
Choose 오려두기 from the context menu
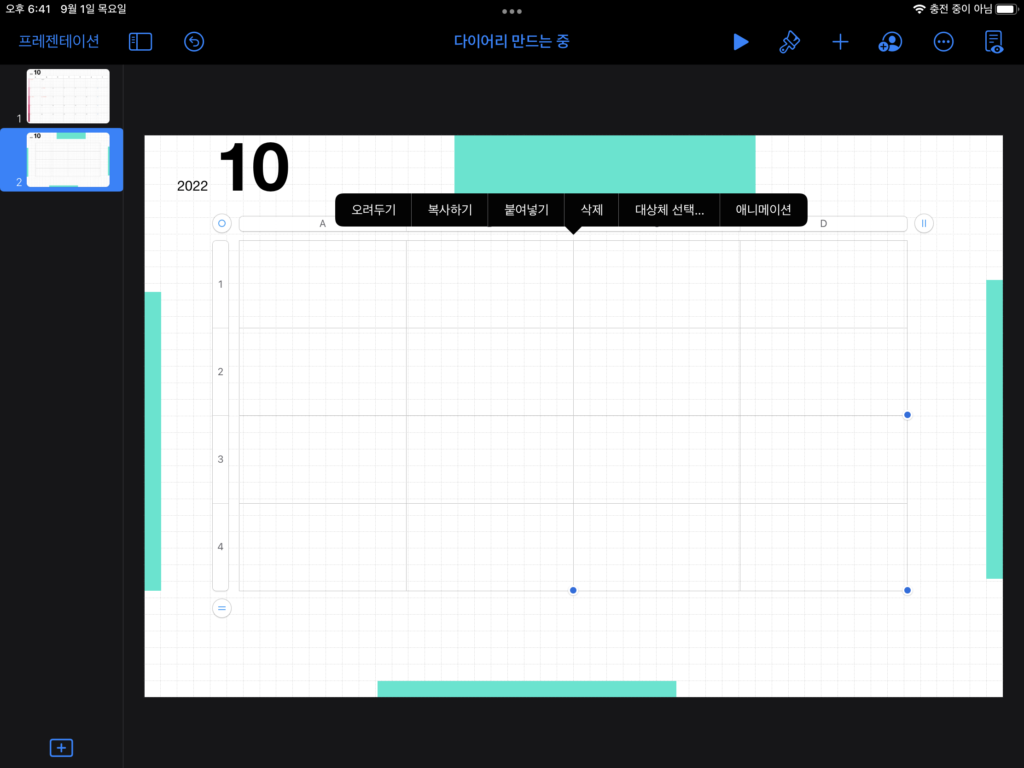373,209
